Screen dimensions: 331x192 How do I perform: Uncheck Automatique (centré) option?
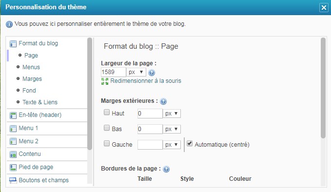190,143
